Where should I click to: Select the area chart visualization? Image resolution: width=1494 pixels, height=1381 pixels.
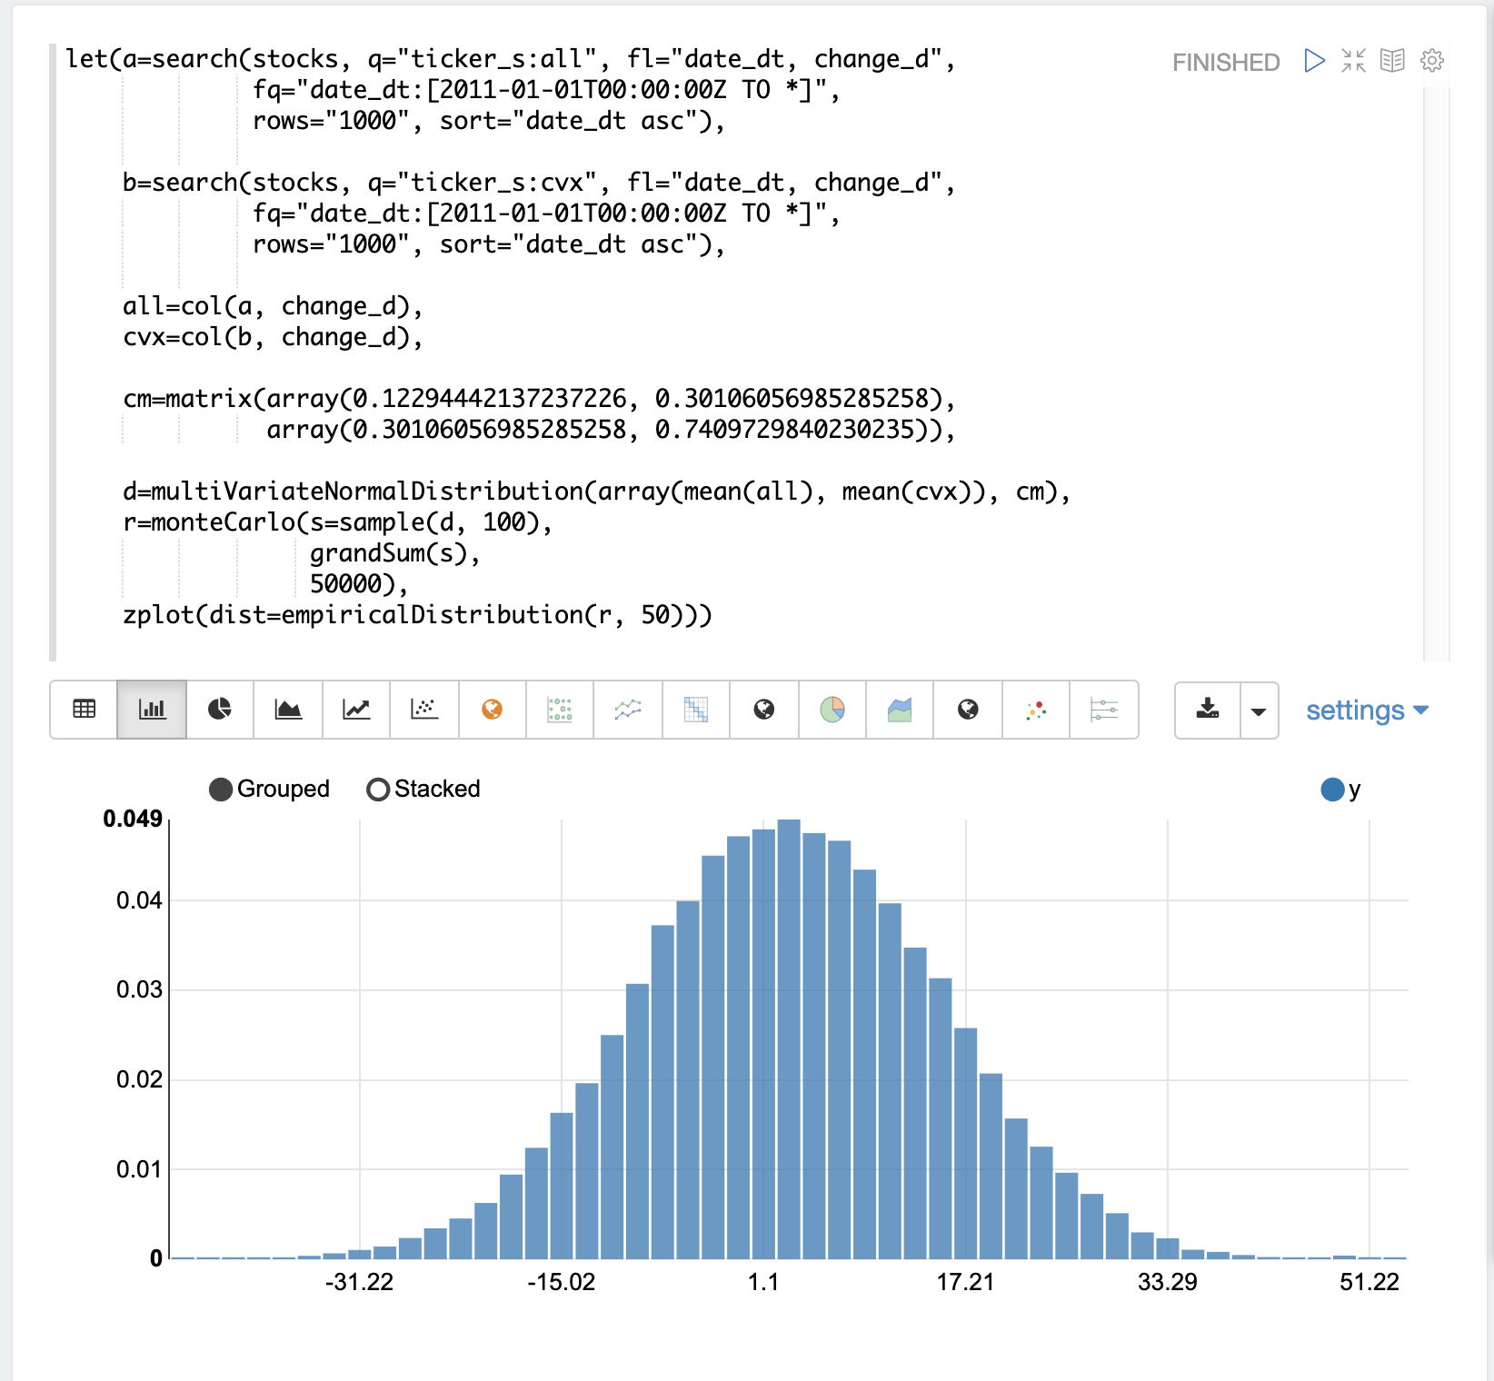[x=288, y=710]
